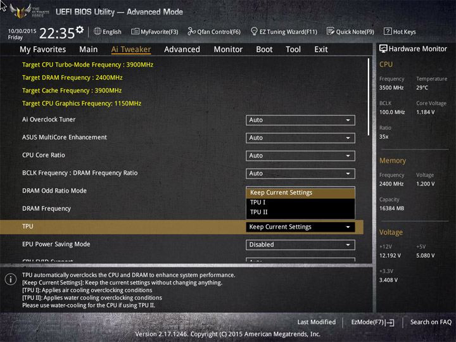
Task: Click Target Cache Frequency : 3900MHz text
Action: click(72, 91)
